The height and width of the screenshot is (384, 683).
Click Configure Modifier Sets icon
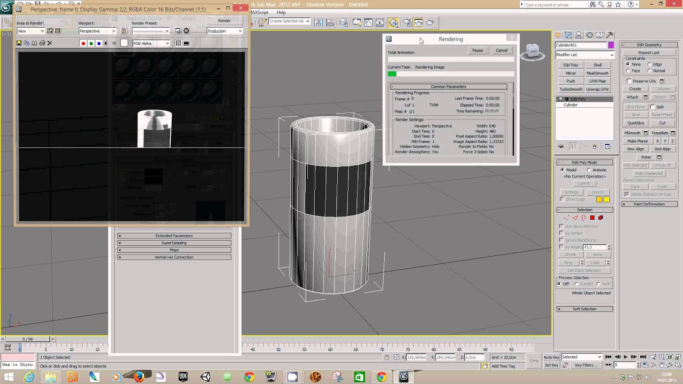pos(607,146)
